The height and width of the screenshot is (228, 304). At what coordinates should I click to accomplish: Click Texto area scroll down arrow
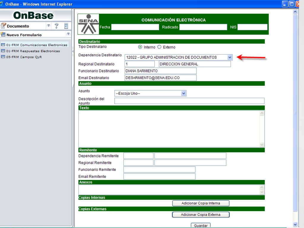tap(262, 145)
